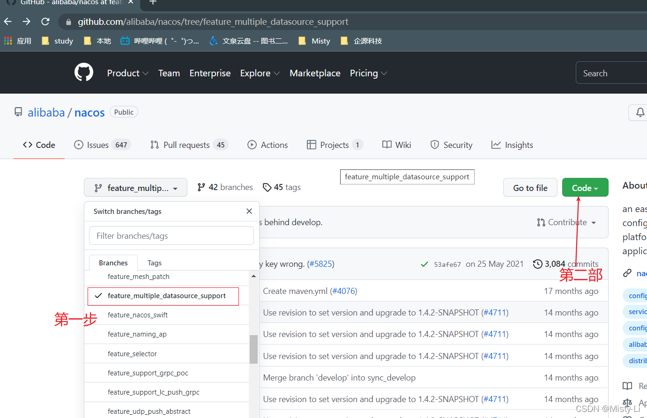
Task: Expand the Explore menu
Action: 260,73
